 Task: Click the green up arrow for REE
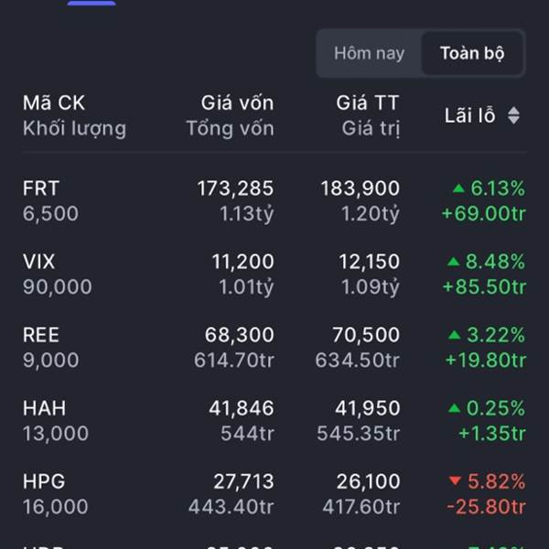tap(455, 335)
